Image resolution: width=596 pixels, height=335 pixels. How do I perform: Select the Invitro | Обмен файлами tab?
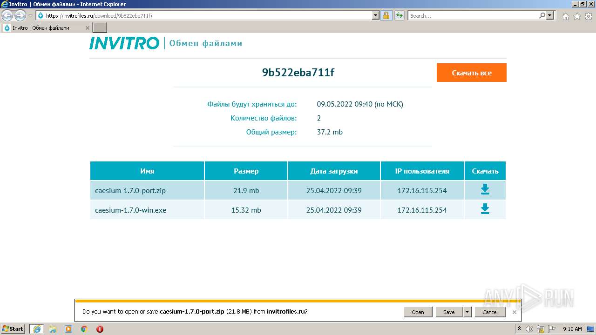pyautogui.click(x=46, y=28)
